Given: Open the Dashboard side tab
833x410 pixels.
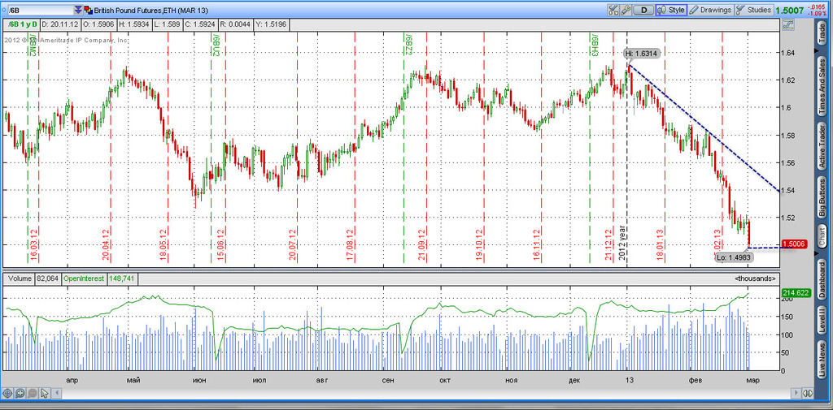Looking at the screenshot, I should (x=822, y=281).
